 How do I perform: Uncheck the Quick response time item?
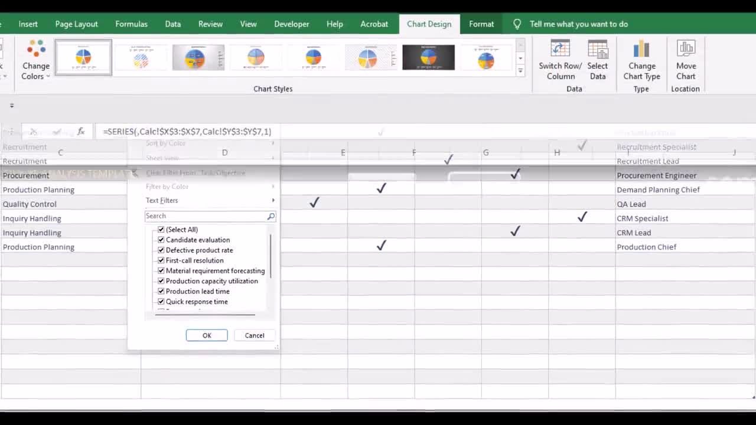(161, 301)
